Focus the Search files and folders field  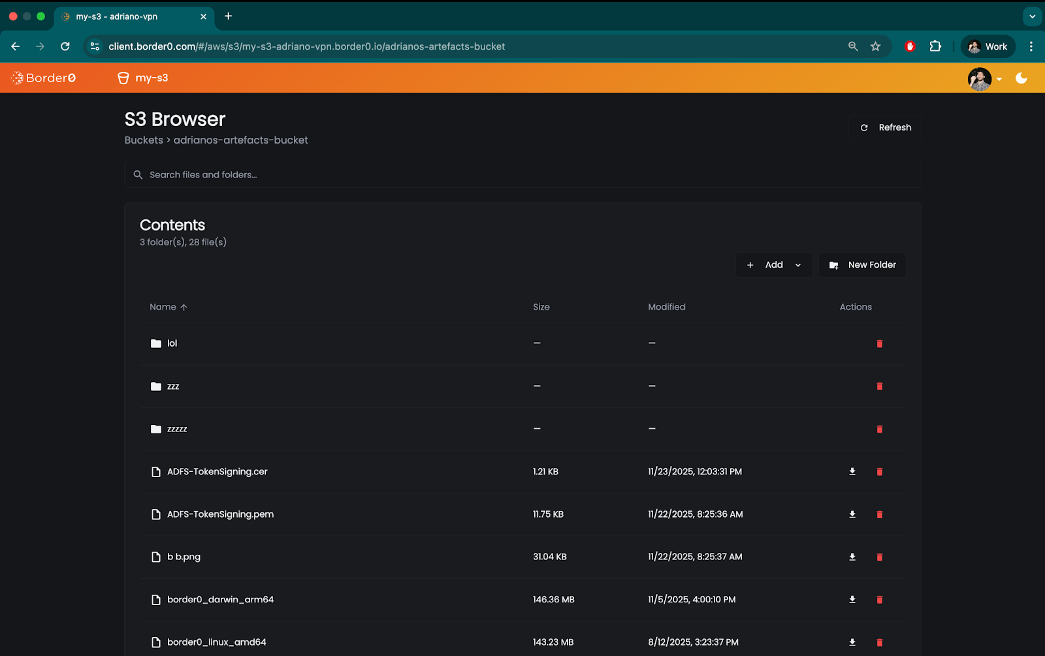(522, 175)
